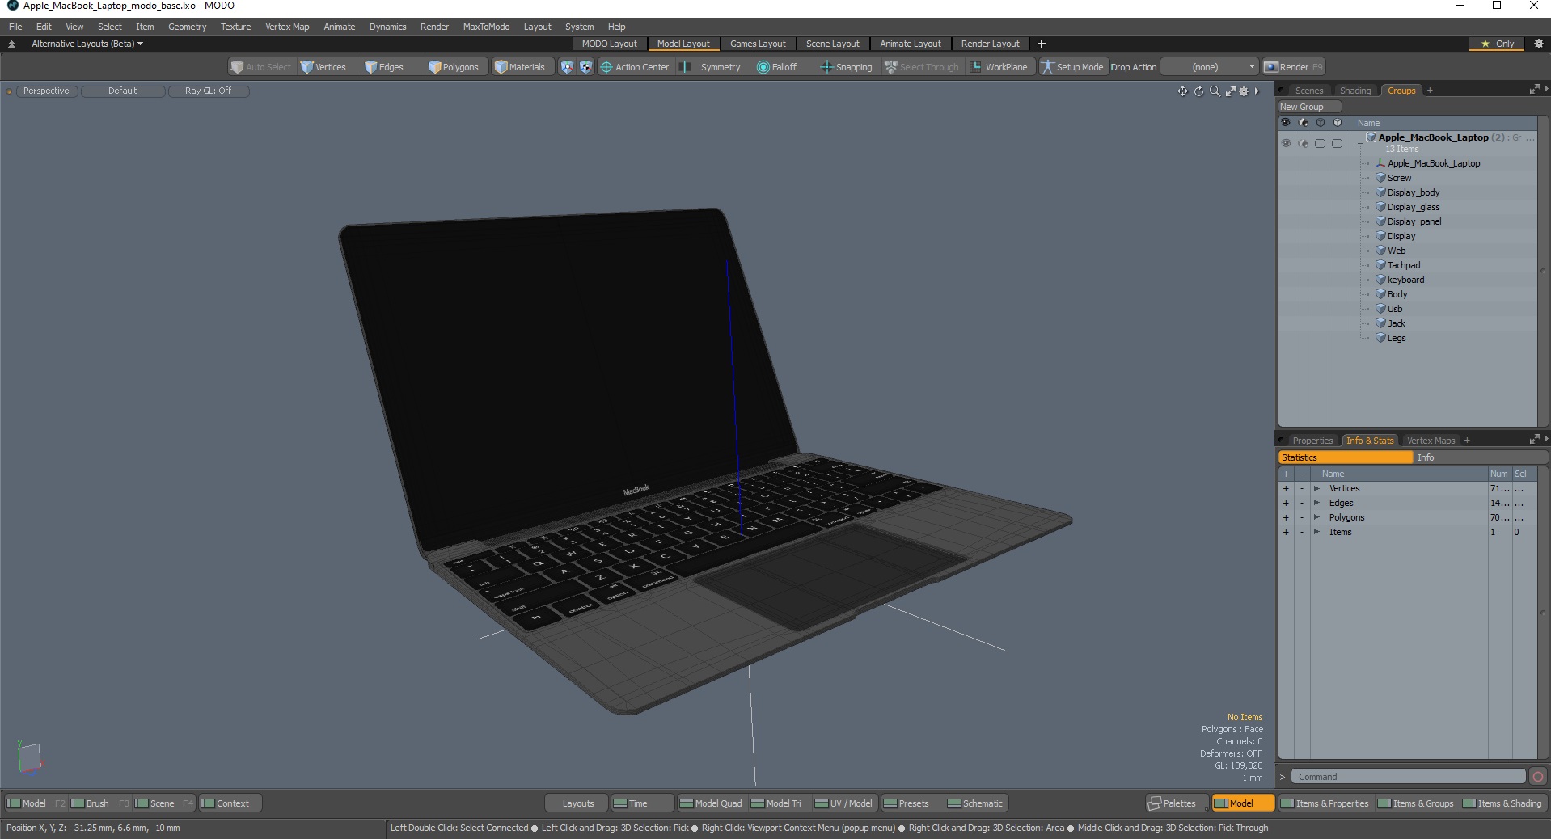Click the red record button beside Command field
This screenshot has width=1551, height=839.
tap(1538, 777)
